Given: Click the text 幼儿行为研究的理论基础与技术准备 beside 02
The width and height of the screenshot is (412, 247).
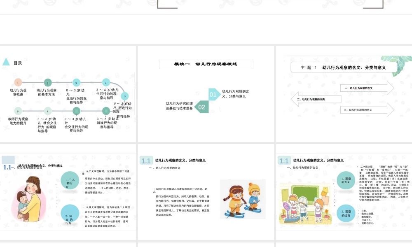Looking at the screenshot, I should (179, 106).
